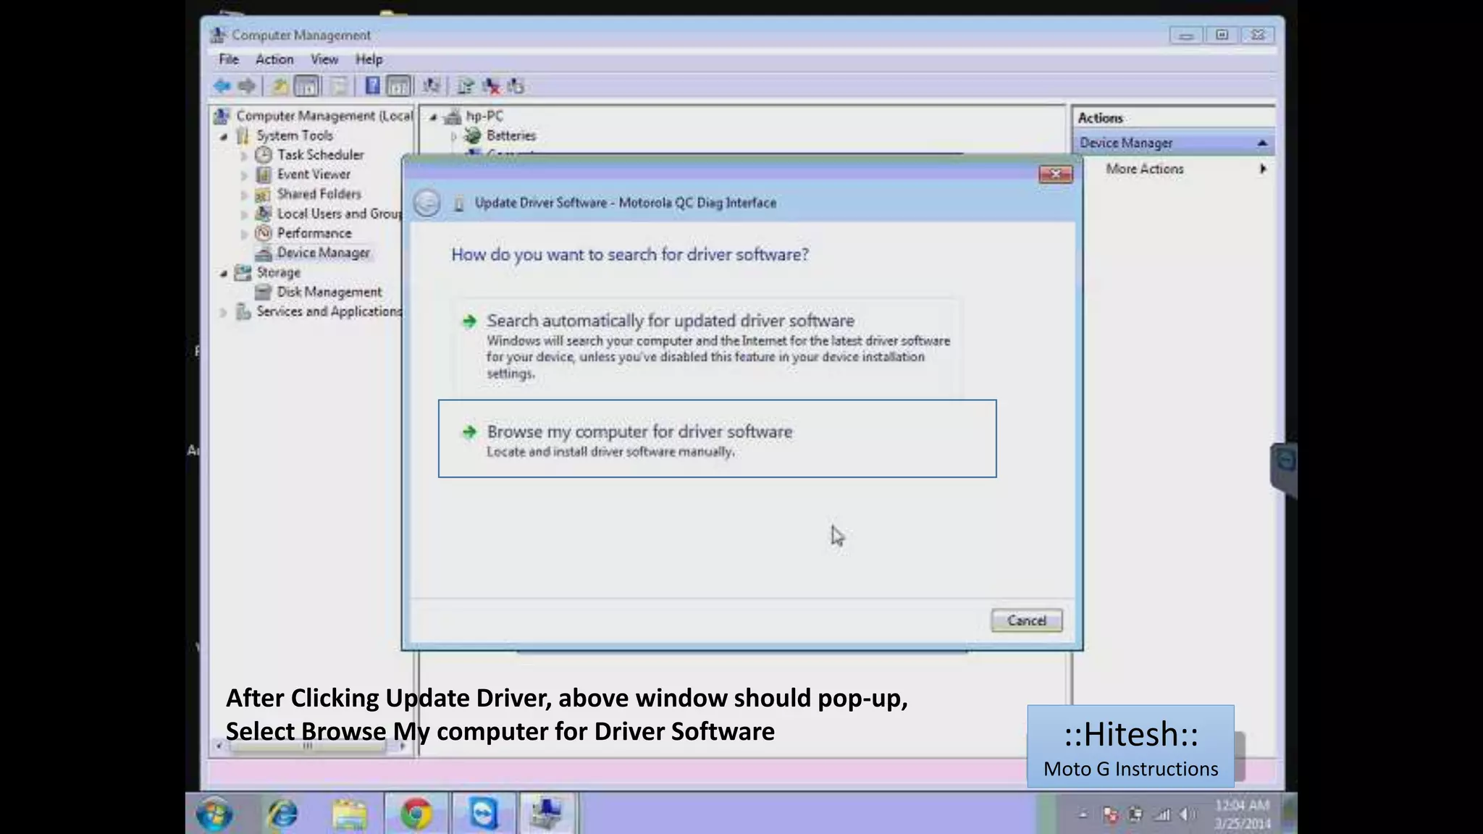Select Computer Management (Local) root node
Viewport: 1483px width, 834px height.
tap(324, 116)
